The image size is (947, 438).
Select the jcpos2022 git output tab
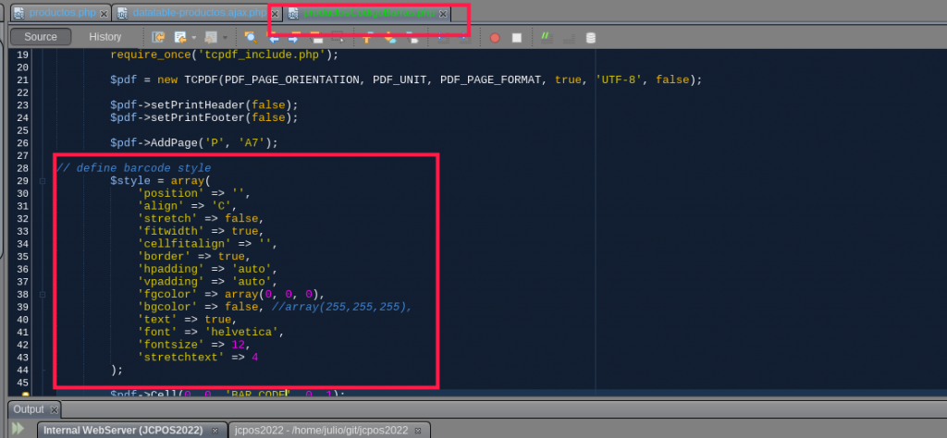pyautogui.click(x=320, y=431)
